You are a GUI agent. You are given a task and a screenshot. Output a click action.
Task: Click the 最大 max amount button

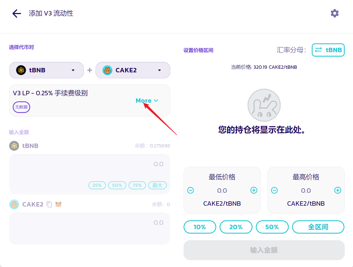157,185
